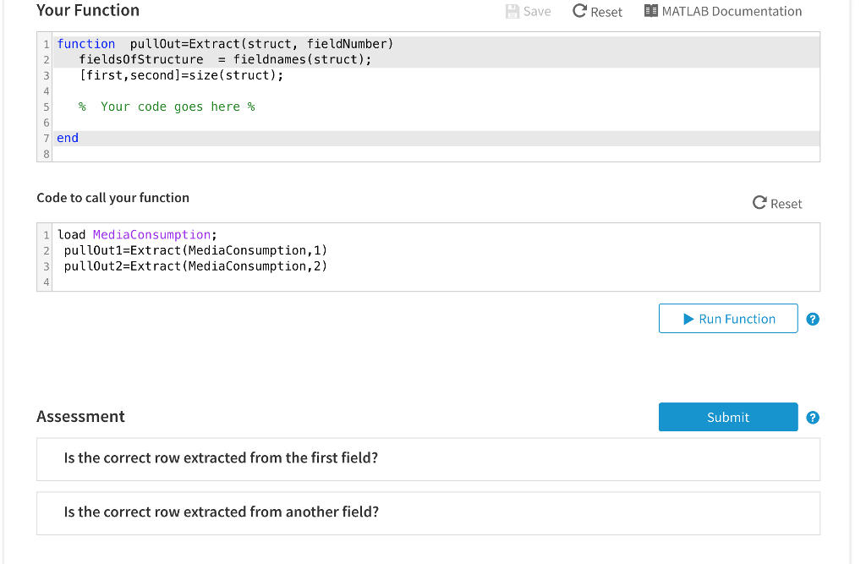Reset the code to call your function
The image size is (866, 564).
[x=777, y=204]
